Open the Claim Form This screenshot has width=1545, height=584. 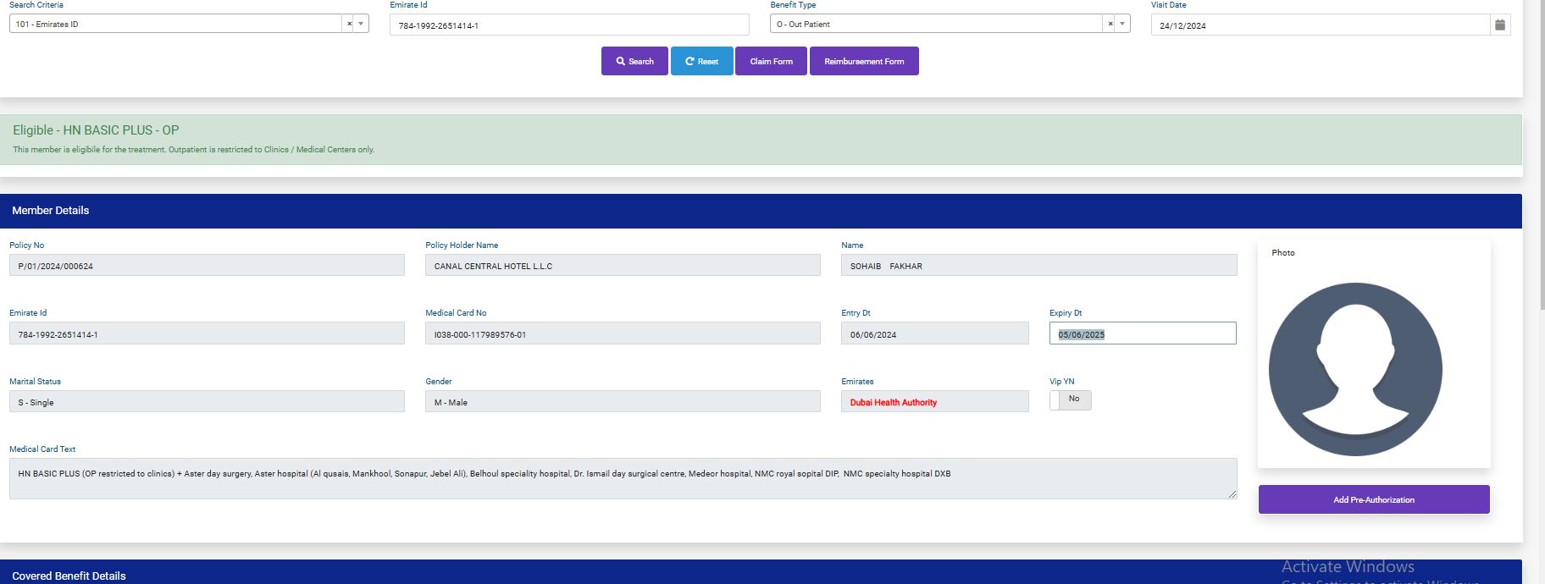tap(771, 61)
